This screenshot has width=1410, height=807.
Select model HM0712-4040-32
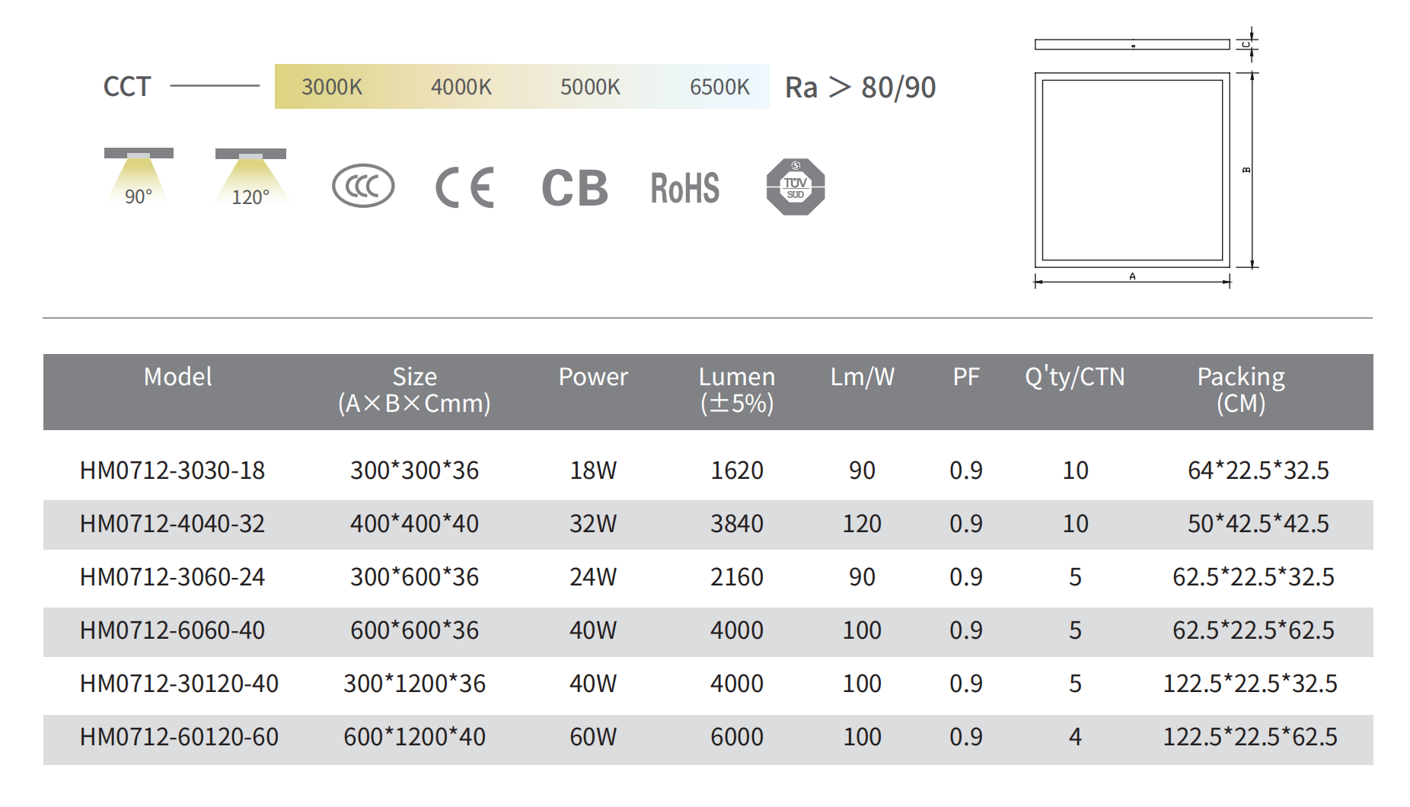pyautogui.click(x=172, y=524)
